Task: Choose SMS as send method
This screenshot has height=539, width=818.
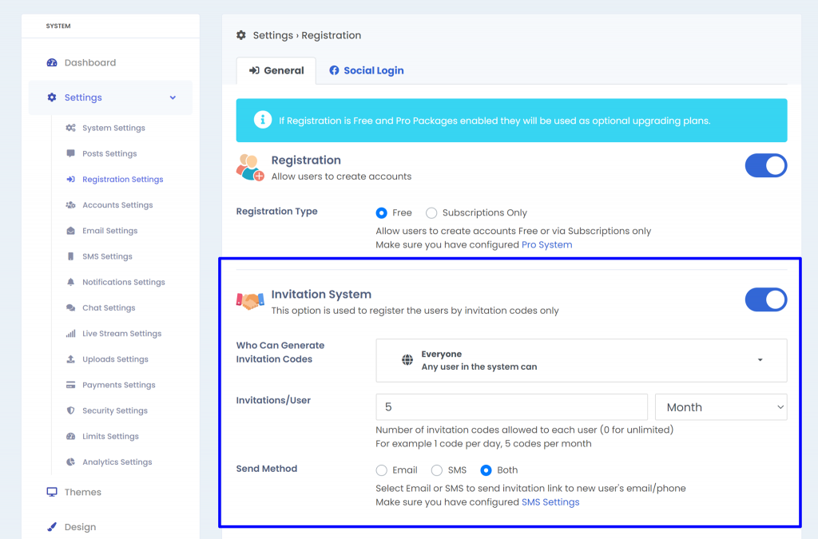Action: point(437,470)
